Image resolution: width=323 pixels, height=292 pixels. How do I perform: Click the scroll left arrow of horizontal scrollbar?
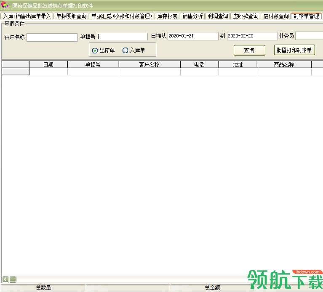tap(5, 279)
